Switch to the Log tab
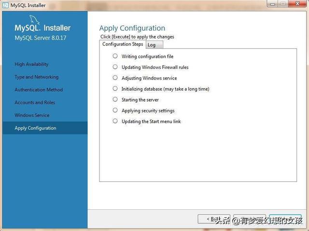Image resolution: width=309 pixels, height=231 pixels. 154,45
